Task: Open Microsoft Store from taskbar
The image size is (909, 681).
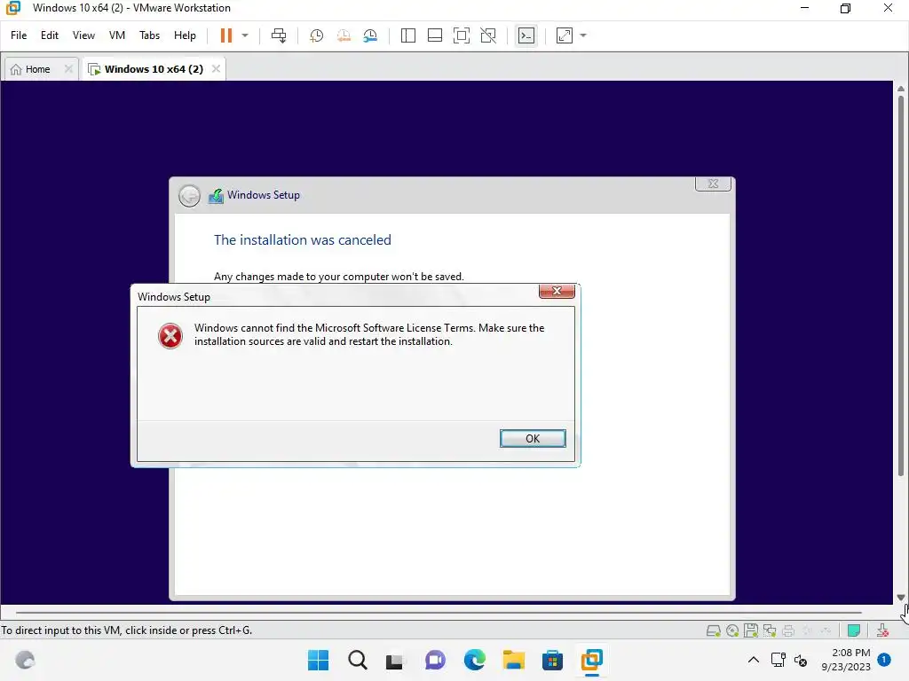Action: [552, 660]
